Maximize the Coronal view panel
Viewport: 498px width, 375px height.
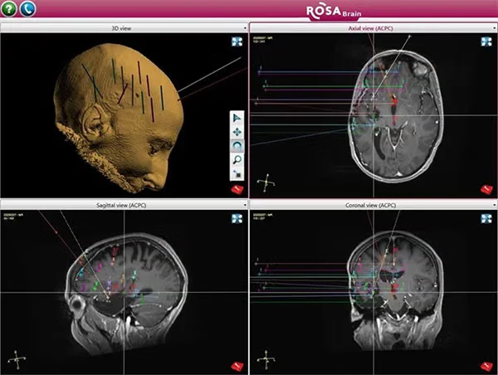[486, 217]
